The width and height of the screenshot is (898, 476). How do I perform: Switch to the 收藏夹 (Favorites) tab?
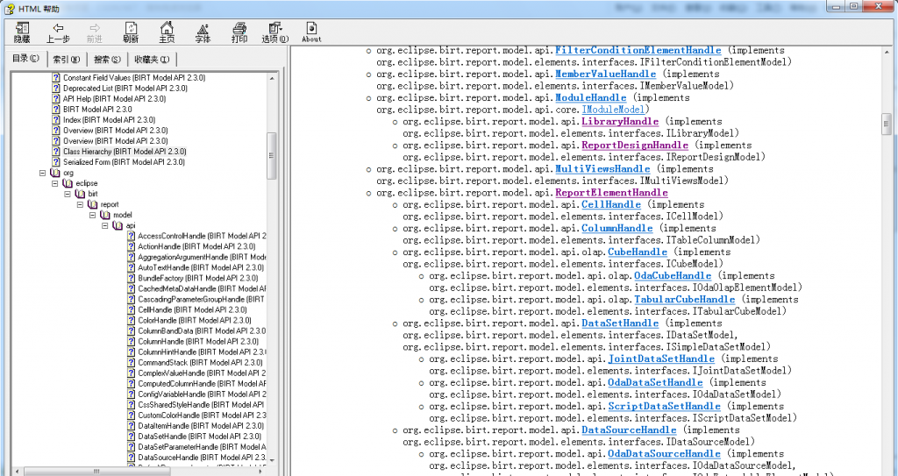click(151, 59)
